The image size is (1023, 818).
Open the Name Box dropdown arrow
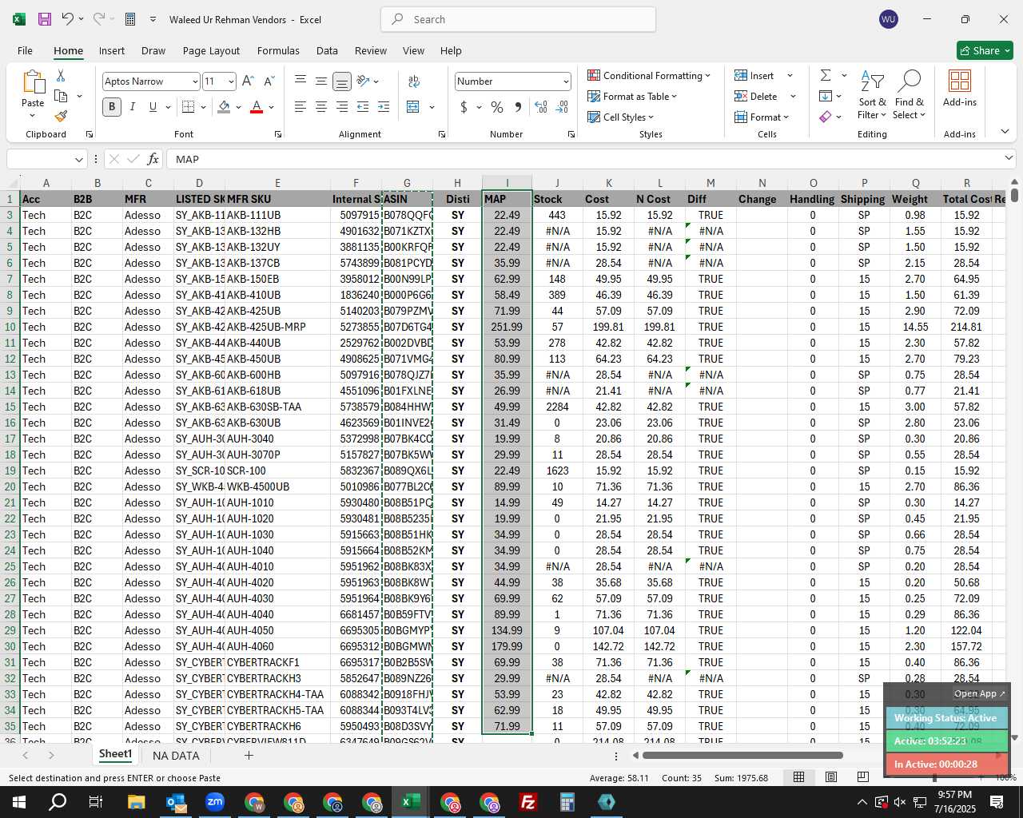78,159
